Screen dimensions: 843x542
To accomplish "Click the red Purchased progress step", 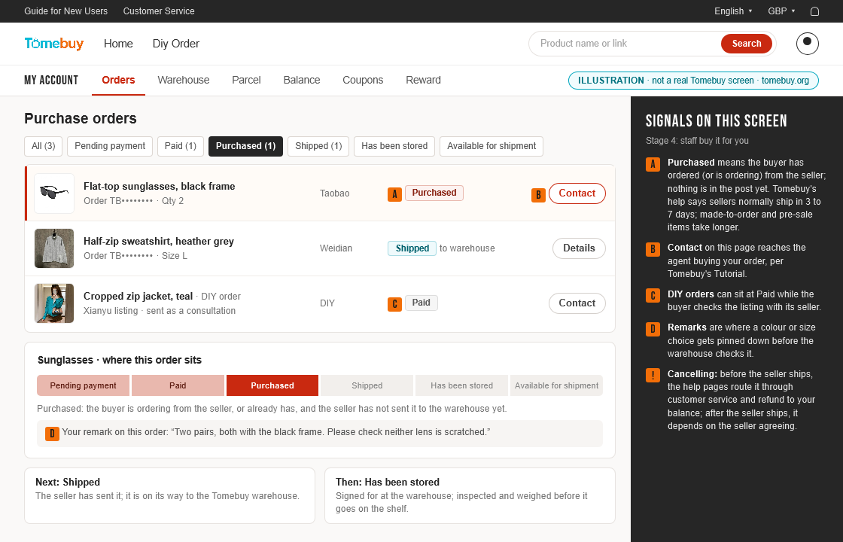I will tap(272, 385).
